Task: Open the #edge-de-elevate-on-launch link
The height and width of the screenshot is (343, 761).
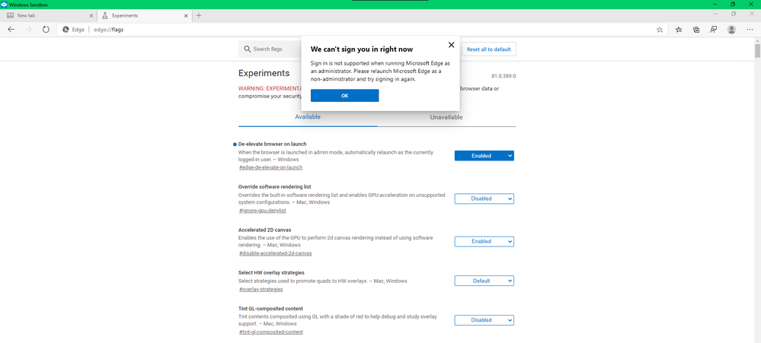Action: [271, 167]
